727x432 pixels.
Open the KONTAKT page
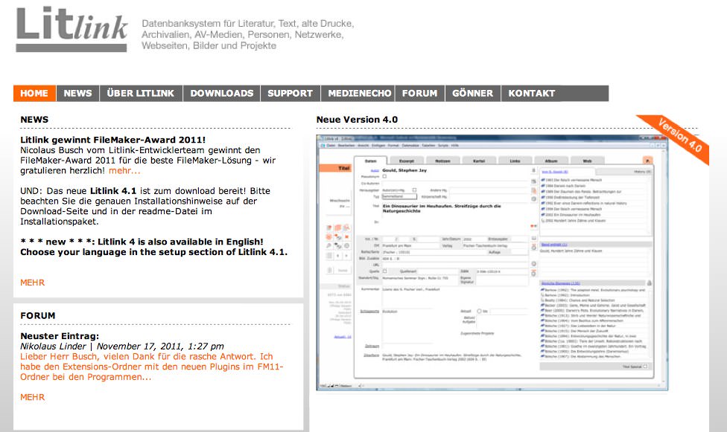pos(532,93)
